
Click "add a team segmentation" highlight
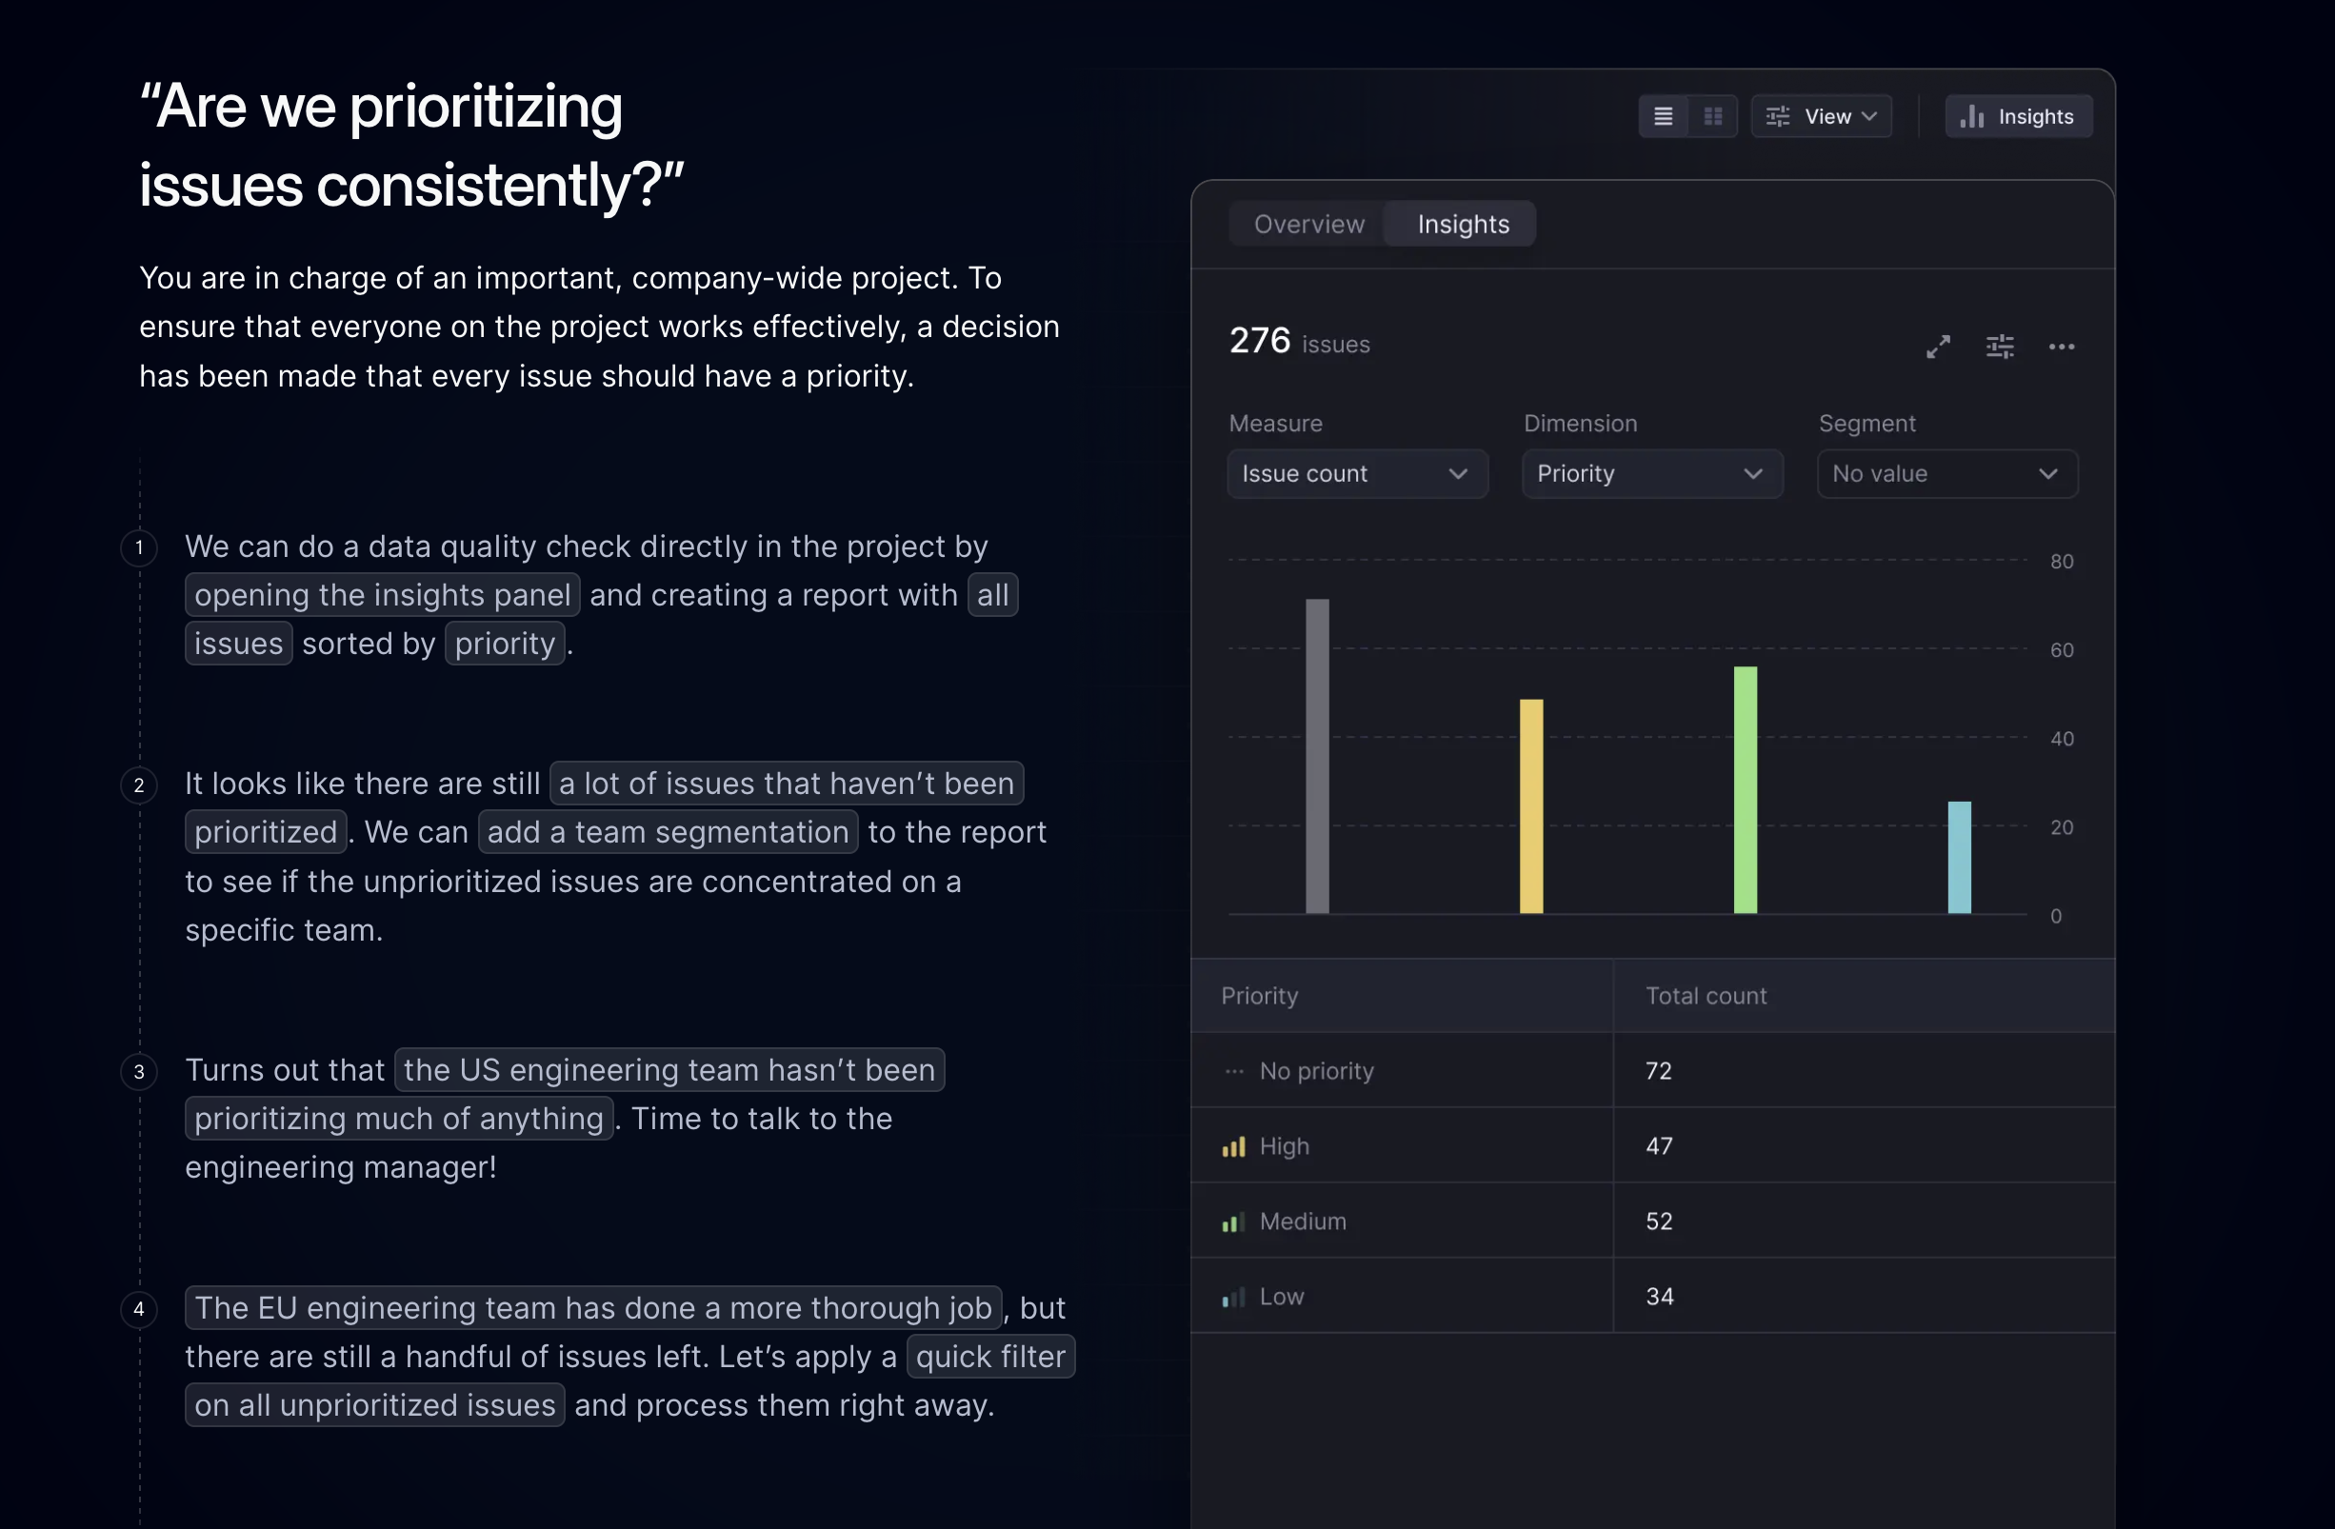point(669,833)
